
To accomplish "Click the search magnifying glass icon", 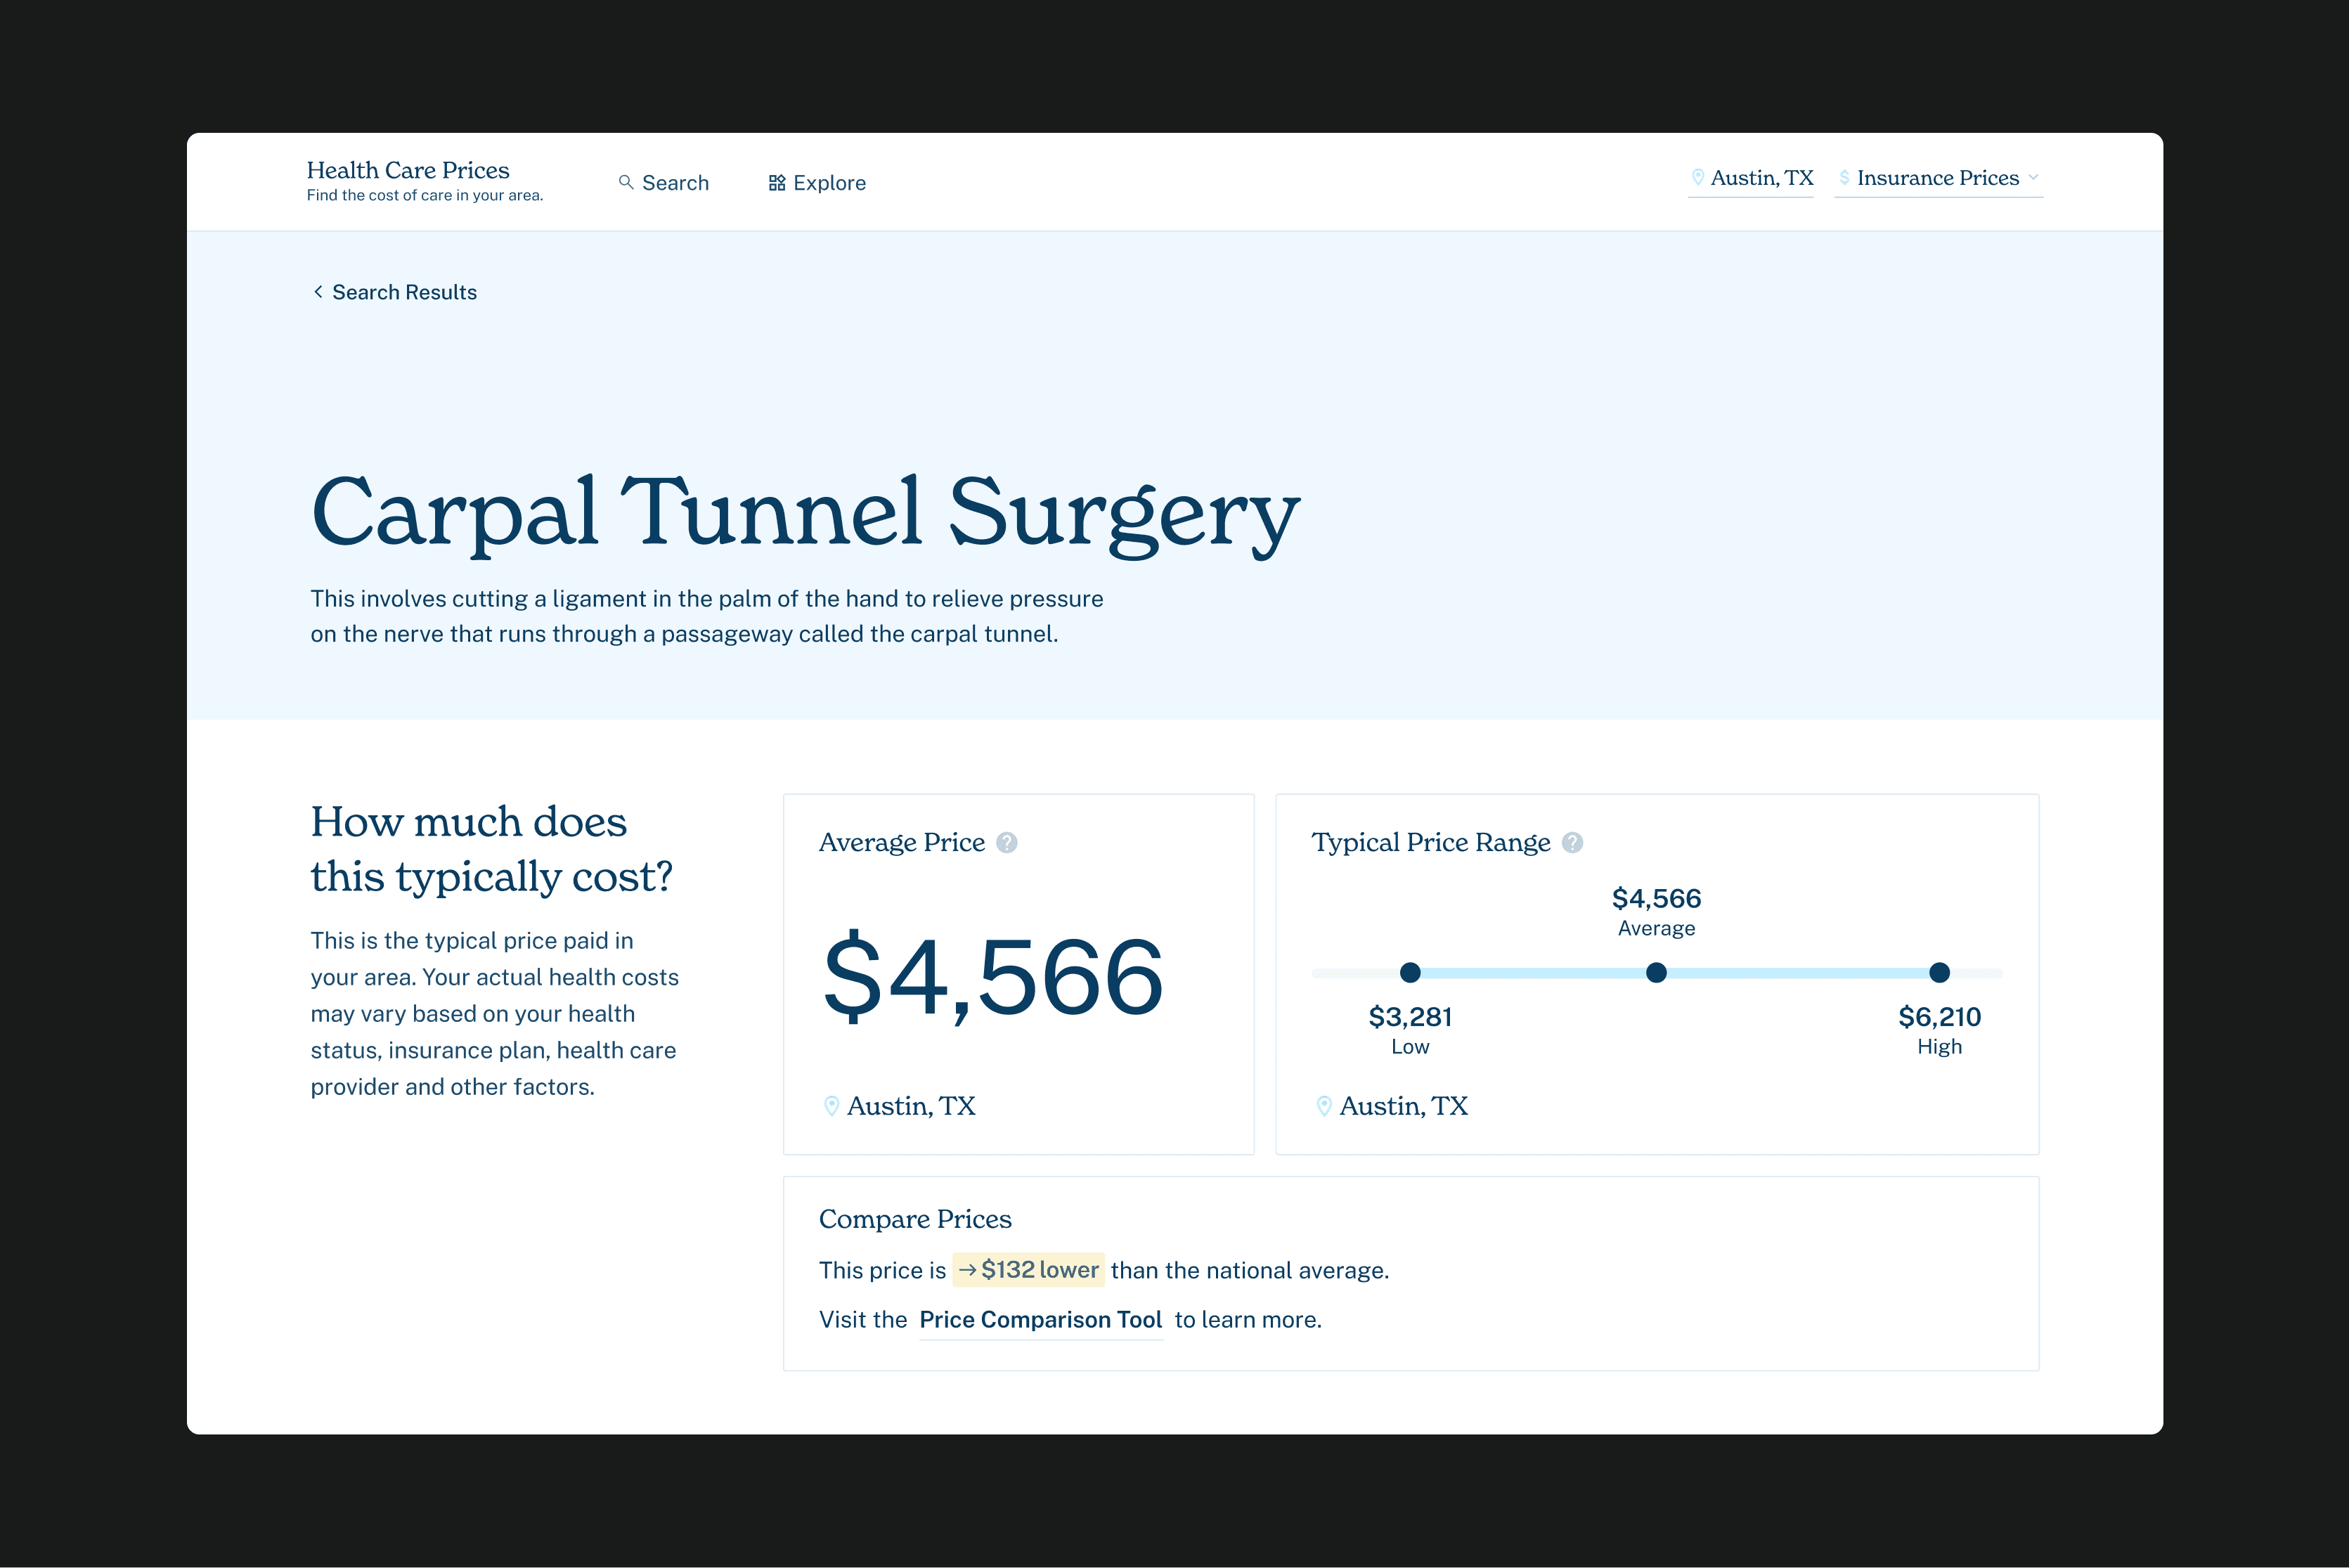I will tap(626, 182).
